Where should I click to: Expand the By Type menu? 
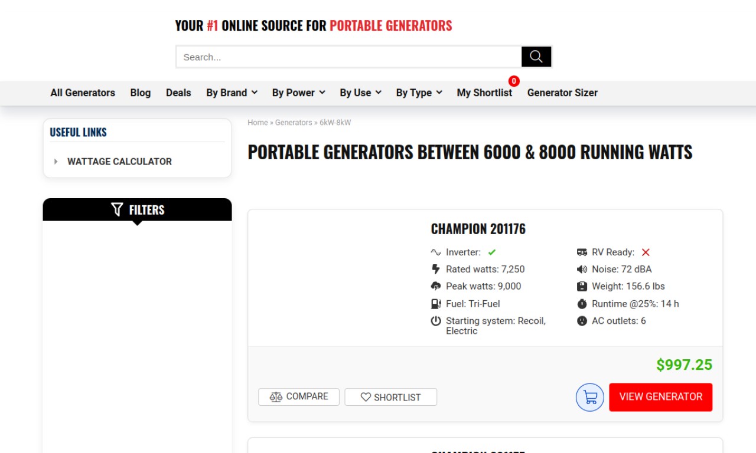click(419, 93)
